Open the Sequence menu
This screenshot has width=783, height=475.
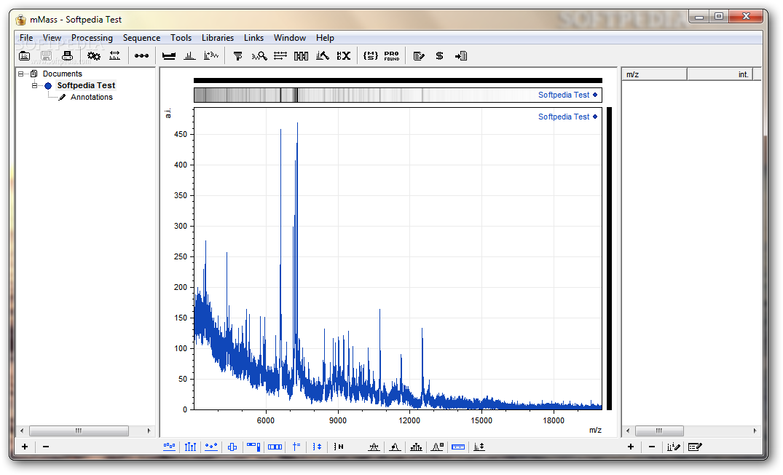tap(142, 38)
